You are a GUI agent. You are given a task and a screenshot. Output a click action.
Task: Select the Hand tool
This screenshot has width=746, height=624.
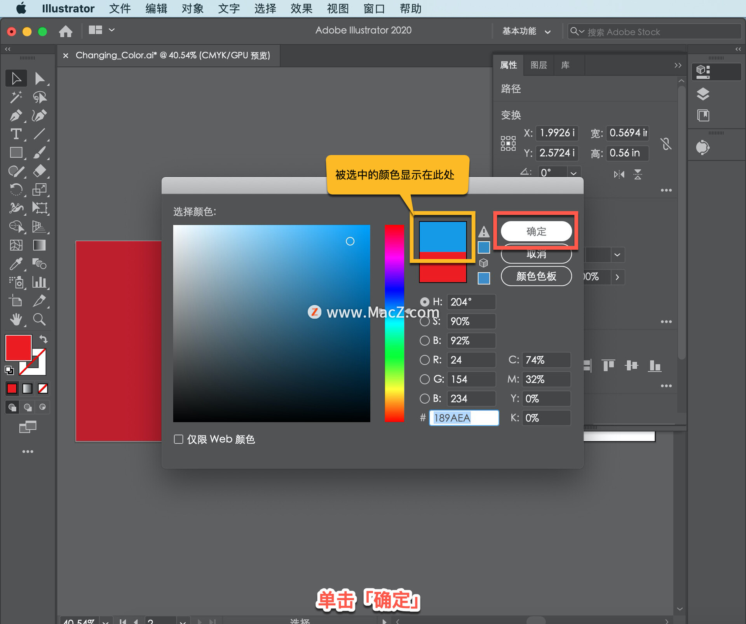pyautogui.click(x=16, y=319)
